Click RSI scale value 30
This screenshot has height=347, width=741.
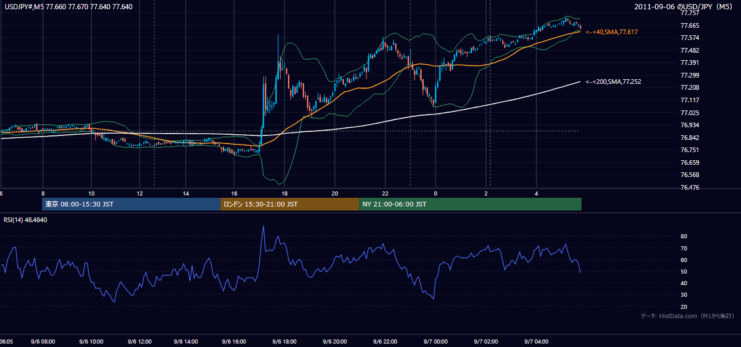(x=684, y=294)
